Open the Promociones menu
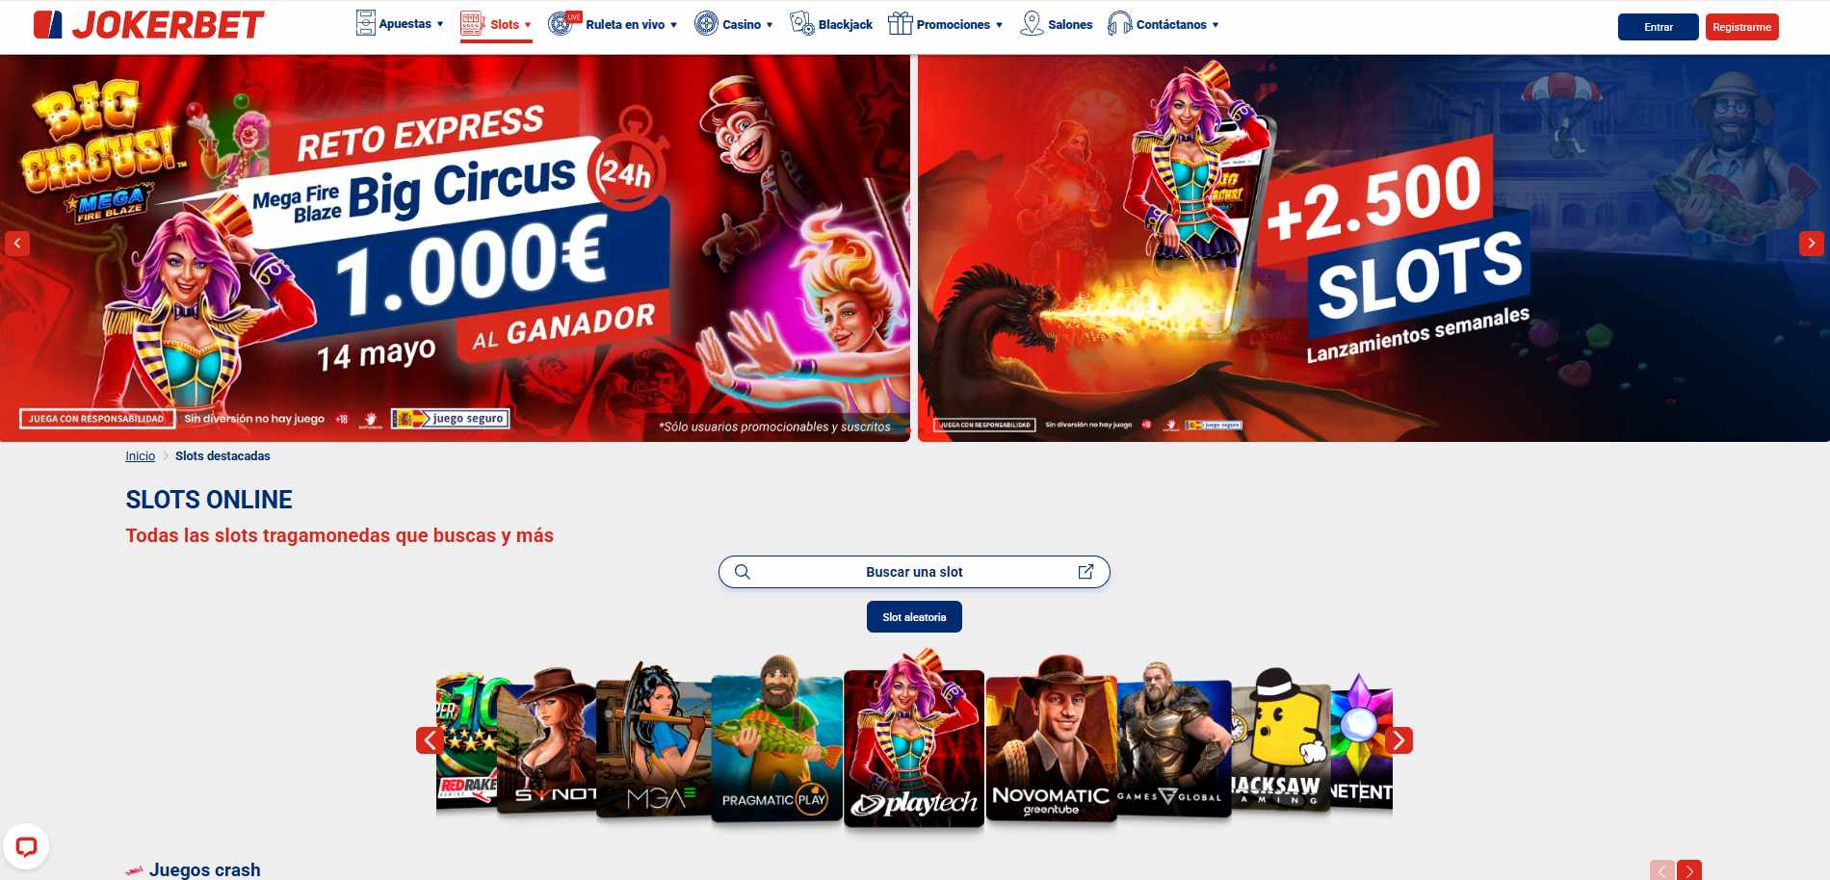 946,24
